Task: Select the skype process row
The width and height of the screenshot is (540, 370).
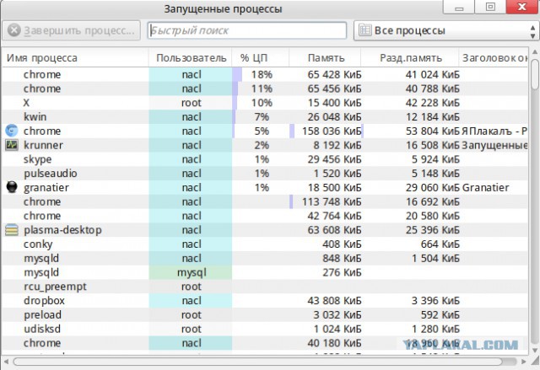Action: 264,159
